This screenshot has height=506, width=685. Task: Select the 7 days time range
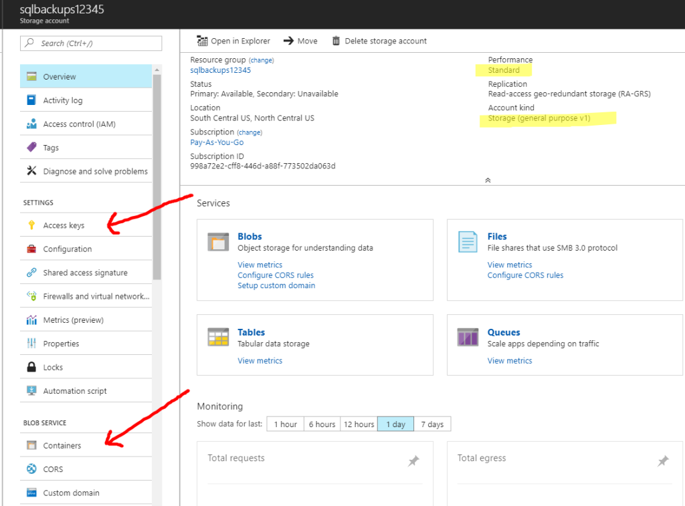[x=433, y=424]
